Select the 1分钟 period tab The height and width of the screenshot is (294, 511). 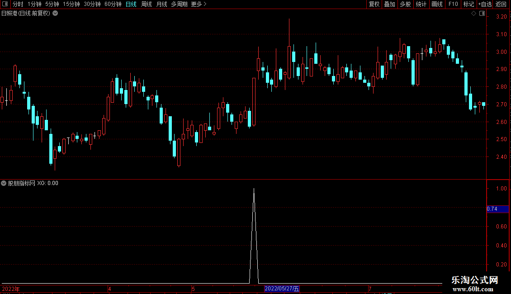tap(34, 4)
